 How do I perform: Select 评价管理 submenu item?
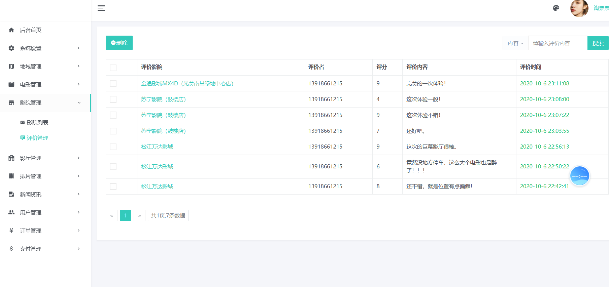[x=37, y=138]
